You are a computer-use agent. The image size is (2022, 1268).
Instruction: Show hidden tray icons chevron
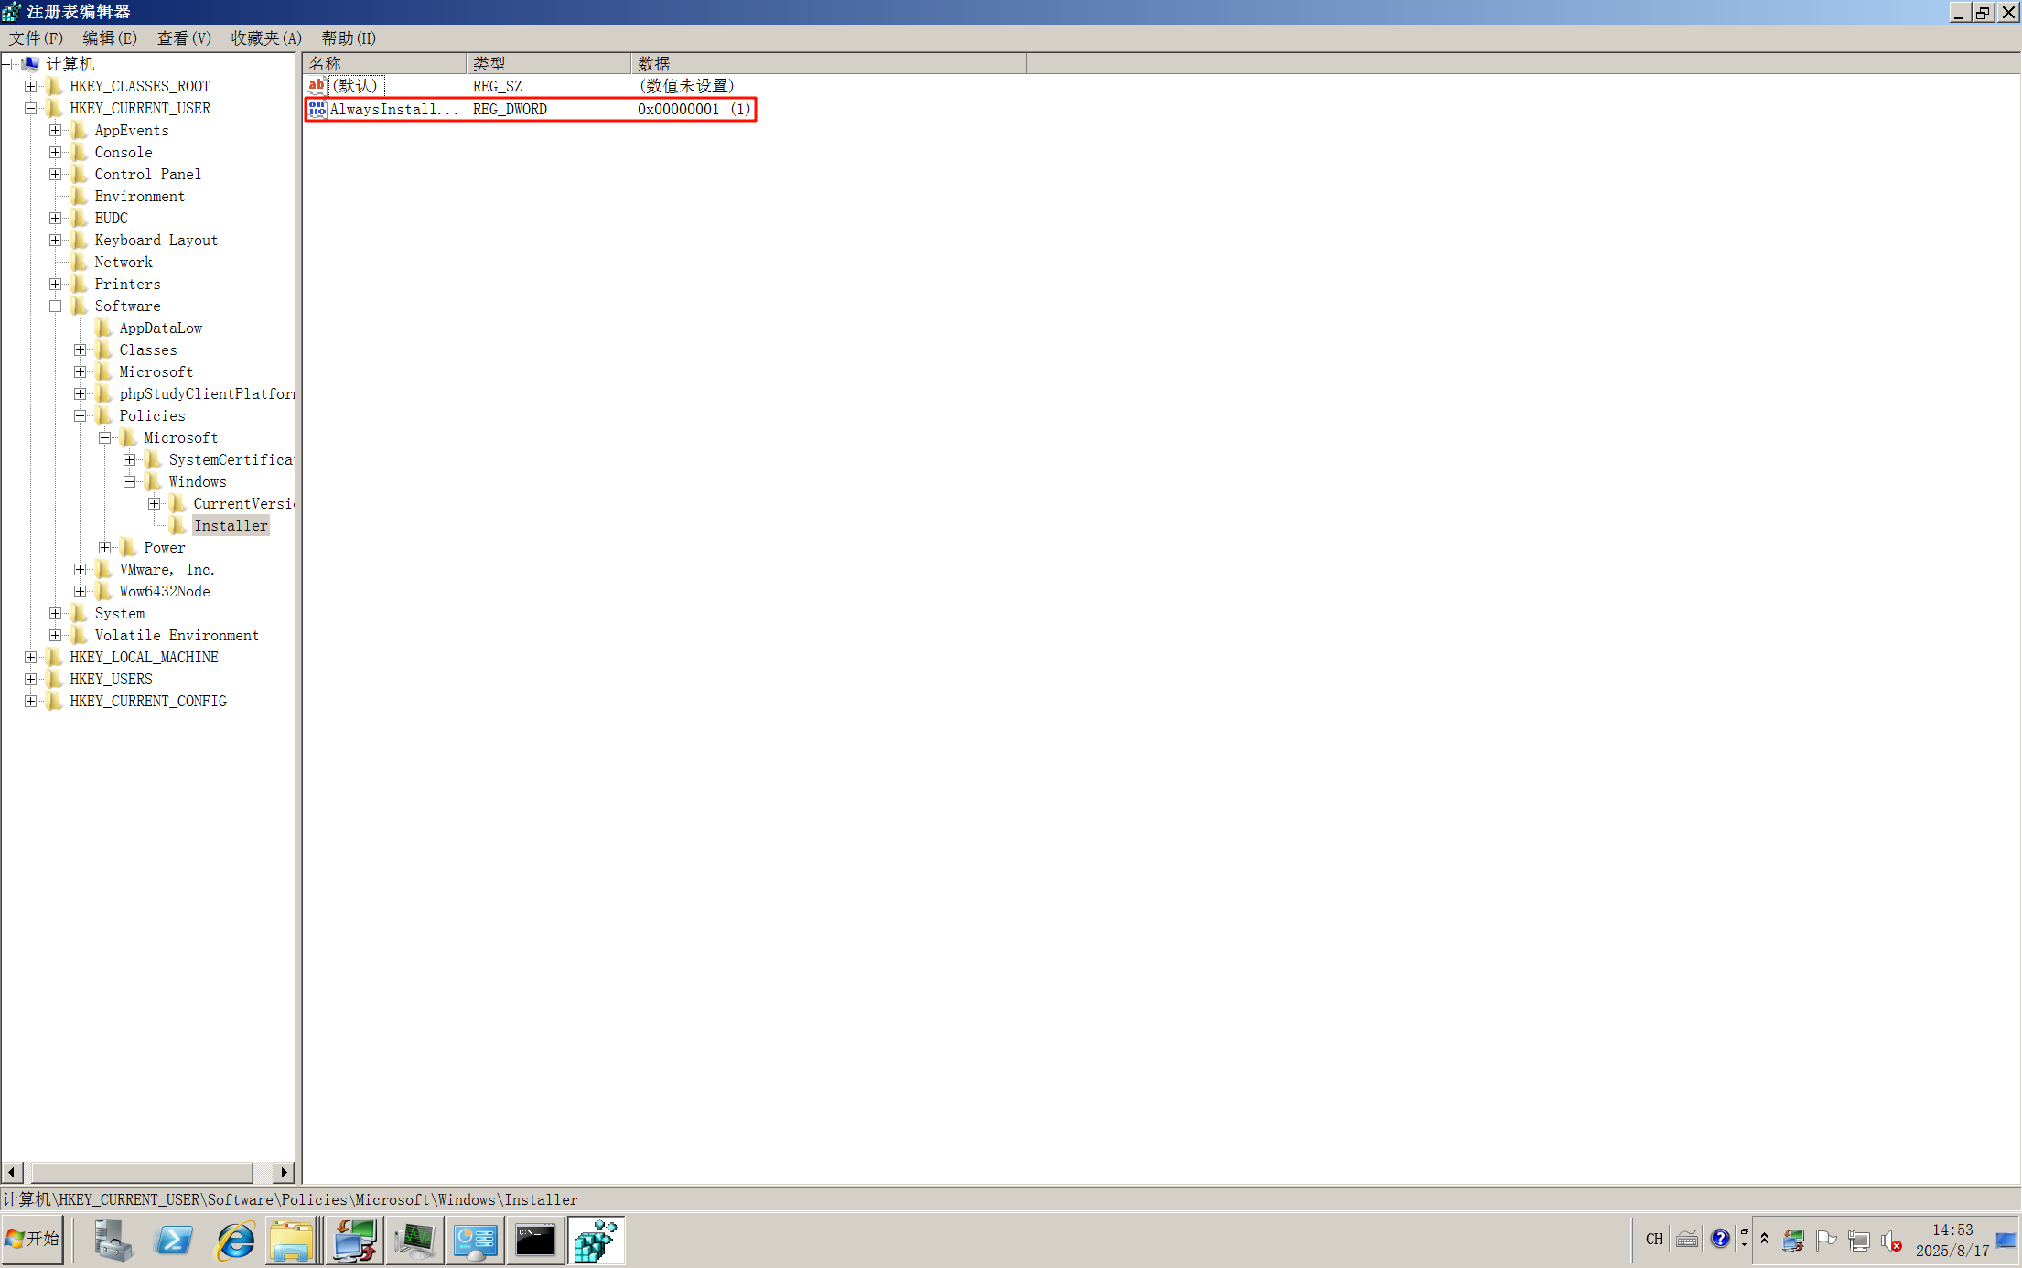click(x=1764, y=1239)
